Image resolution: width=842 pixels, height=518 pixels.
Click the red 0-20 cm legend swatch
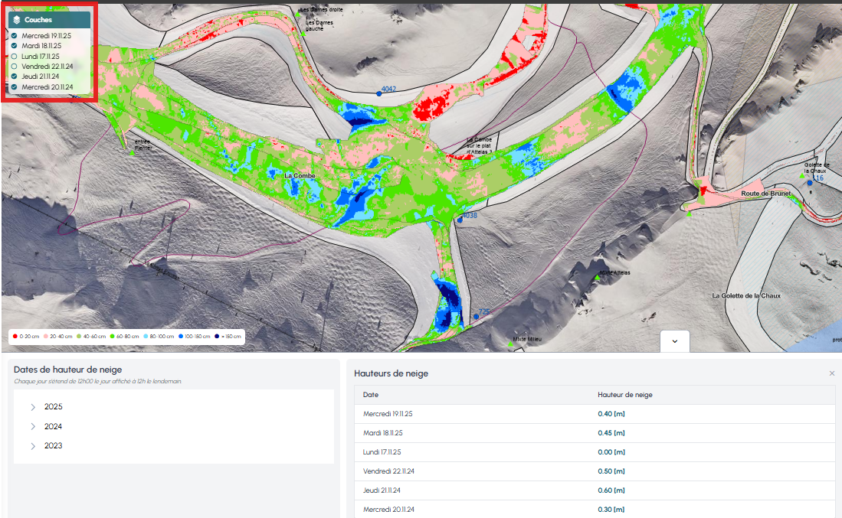15,337
